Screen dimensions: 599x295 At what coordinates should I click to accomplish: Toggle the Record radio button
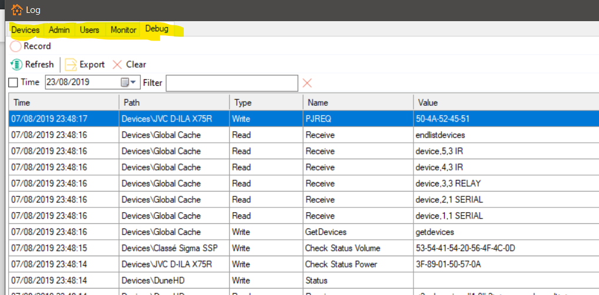pos(16,46)
